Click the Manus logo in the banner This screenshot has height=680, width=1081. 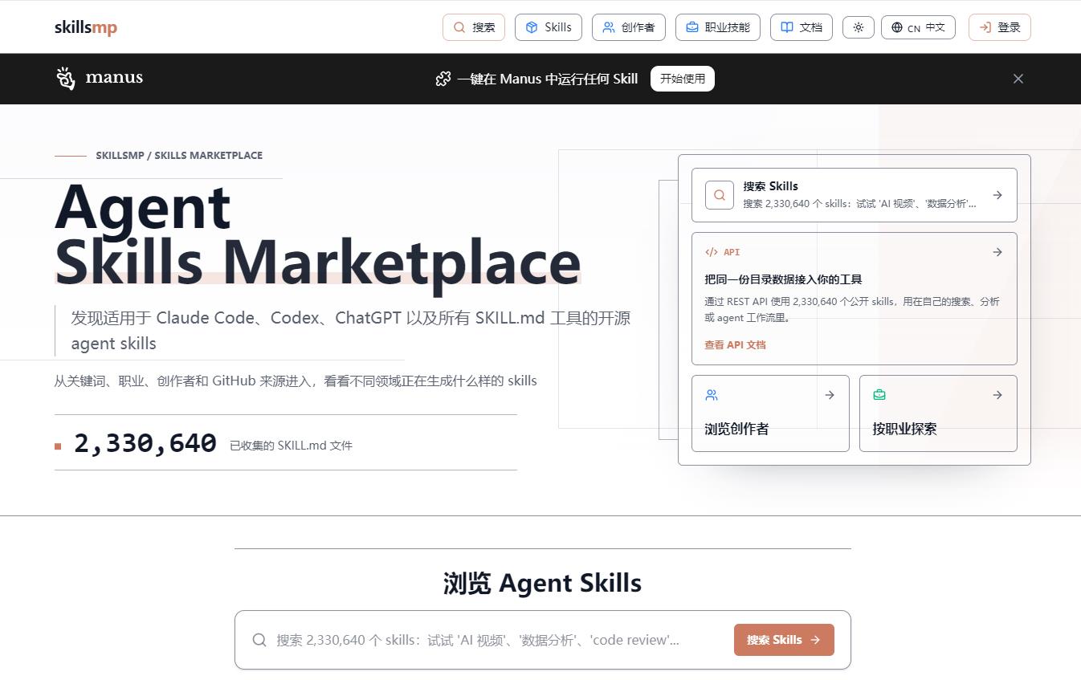pos(100,78)
